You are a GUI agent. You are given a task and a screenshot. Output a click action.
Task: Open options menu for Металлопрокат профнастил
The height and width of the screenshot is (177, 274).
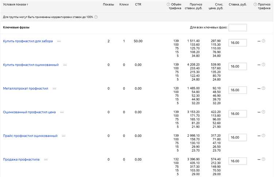tap(54, 89)
